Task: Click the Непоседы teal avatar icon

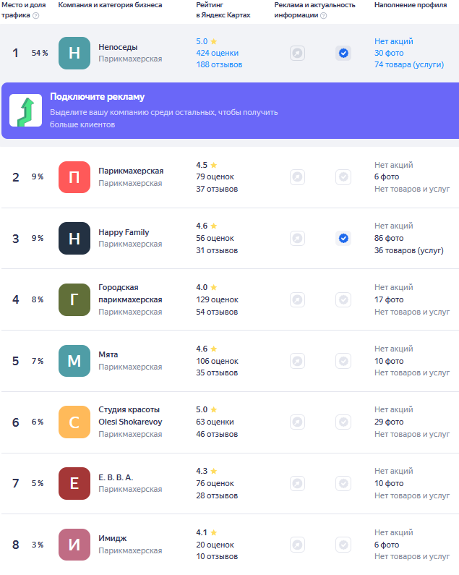Action: click(x=74, y=54)
